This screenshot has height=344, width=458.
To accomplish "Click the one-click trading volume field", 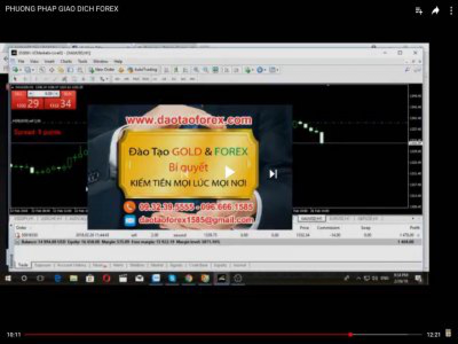I will coord(44,93).
